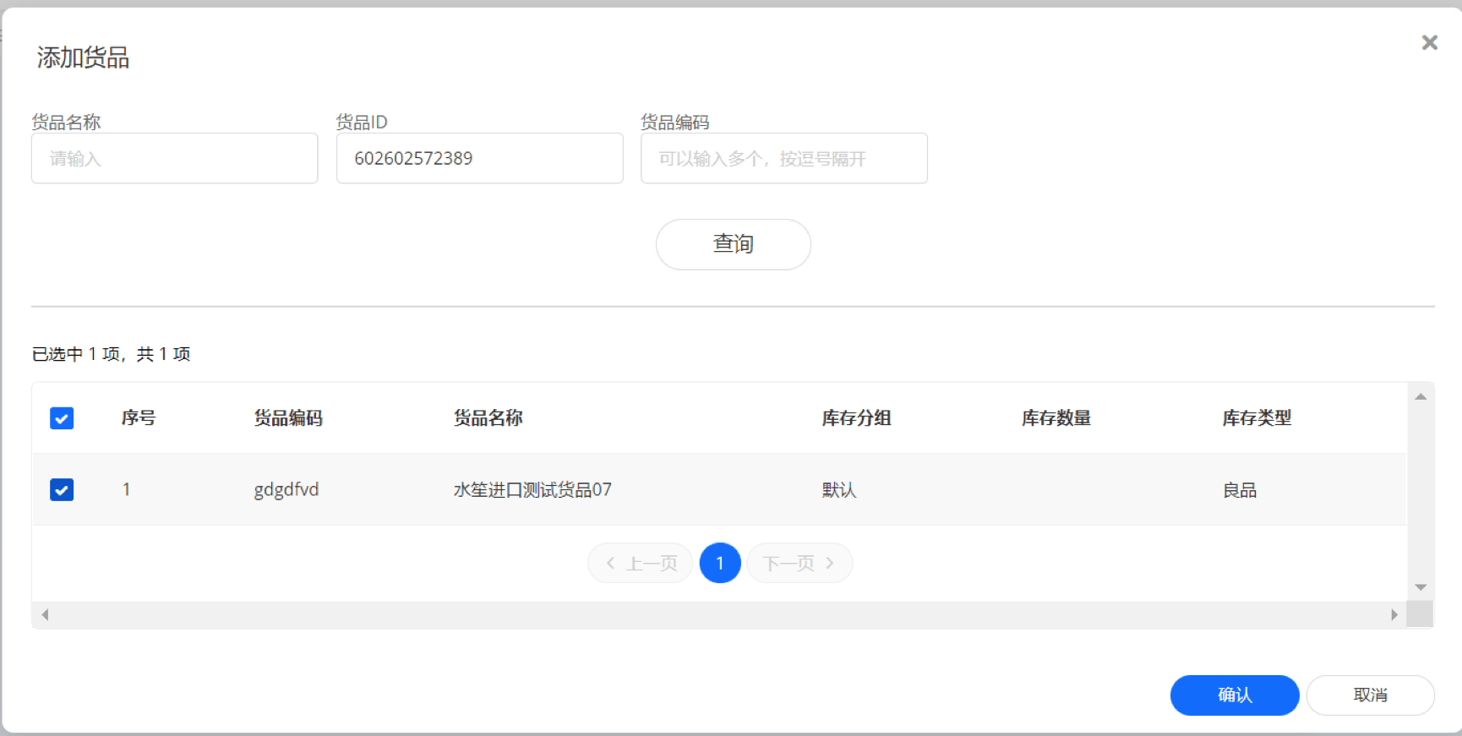Click the 货品名称 input field

click(x=175, y=158)
